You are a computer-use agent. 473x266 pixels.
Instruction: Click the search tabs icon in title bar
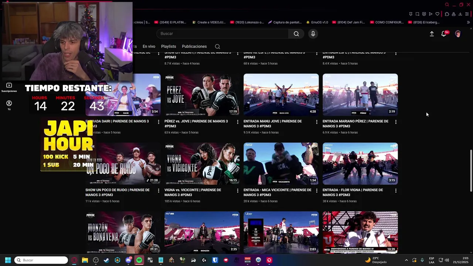point(447,5)
